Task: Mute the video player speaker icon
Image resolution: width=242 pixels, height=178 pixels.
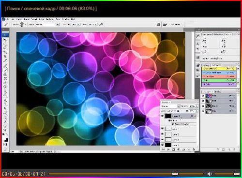Action: pyautogui.click(x=210, y=174)
